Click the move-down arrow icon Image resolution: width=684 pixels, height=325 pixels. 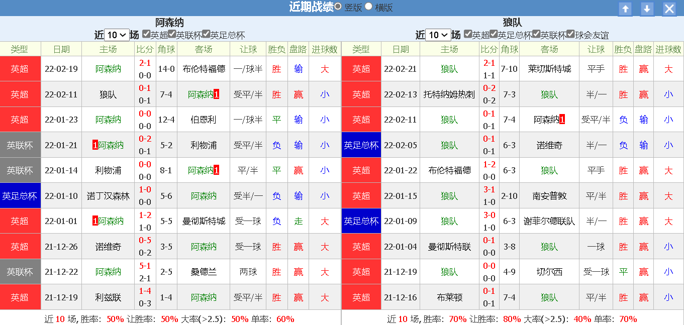click(x=647, y=9)
